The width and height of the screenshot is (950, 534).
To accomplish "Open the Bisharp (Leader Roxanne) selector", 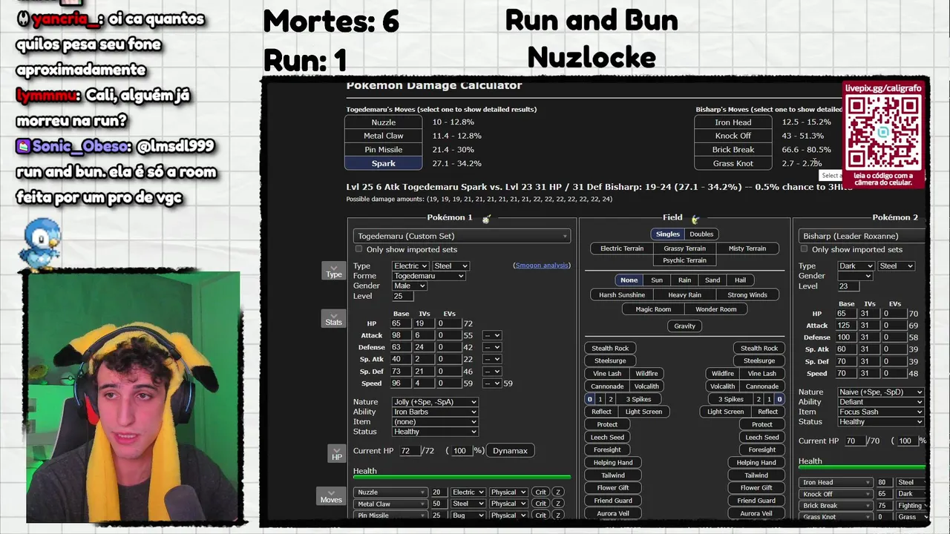I will click(862, 236).
